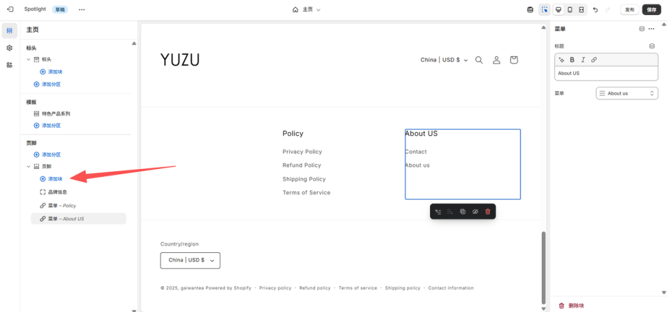Duplicate the block using floating toolbar icon
The width and height of the screenshot is (667, 312).
[x=462, y=212]
